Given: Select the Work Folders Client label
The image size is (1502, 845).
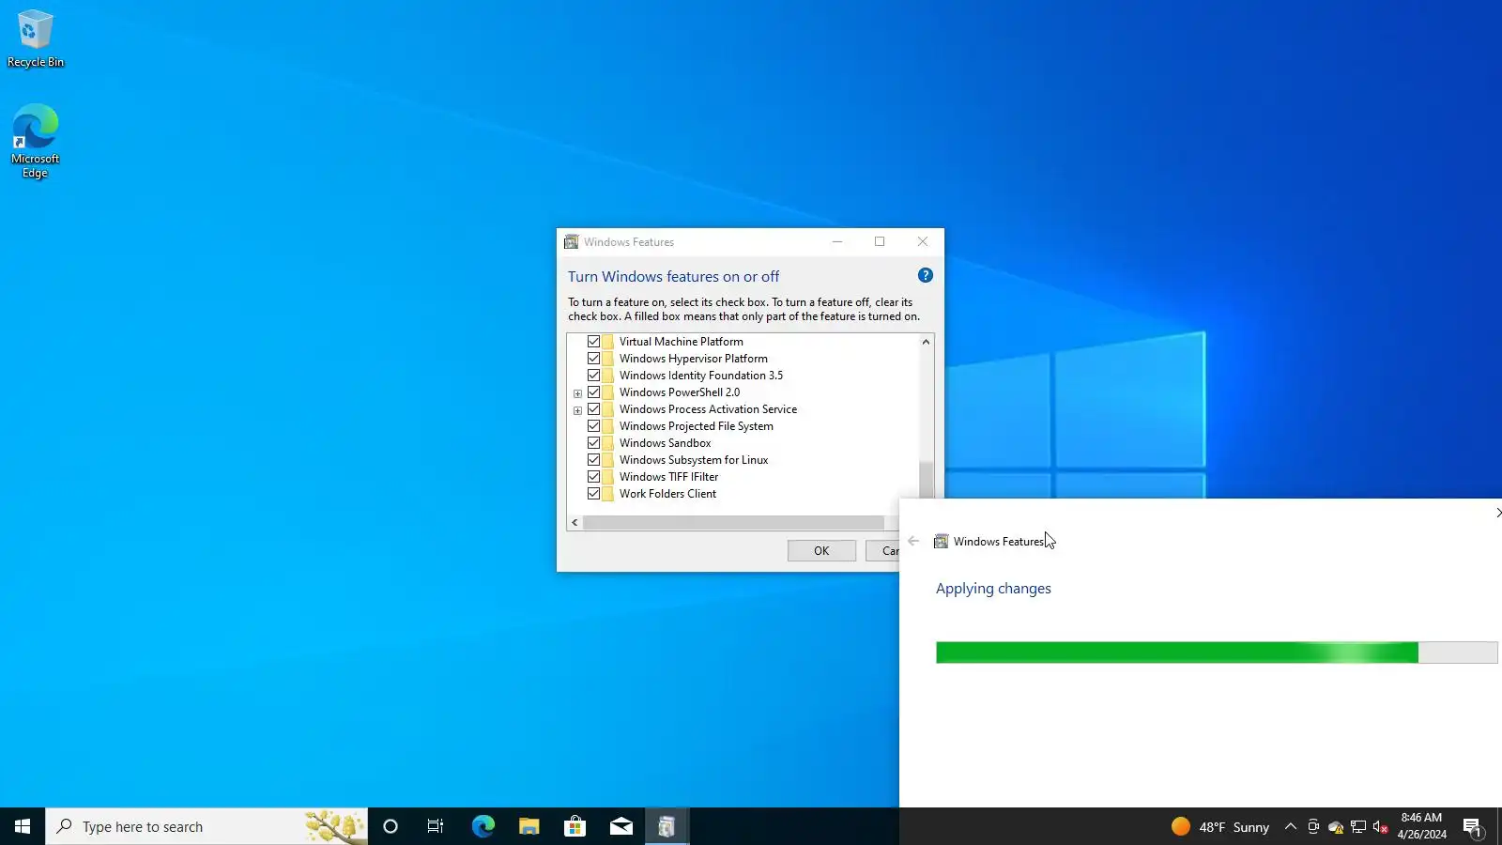Looking at the screenshot, I should click(667, 494).
